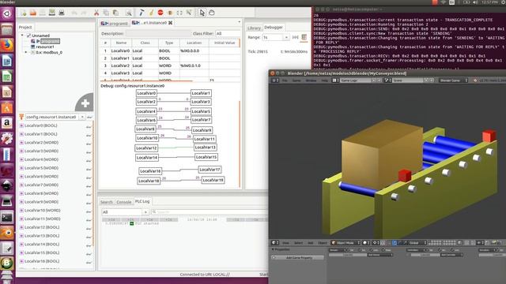Toggle debug glasses for LocalVar11 (WORD)

point(89,219)
